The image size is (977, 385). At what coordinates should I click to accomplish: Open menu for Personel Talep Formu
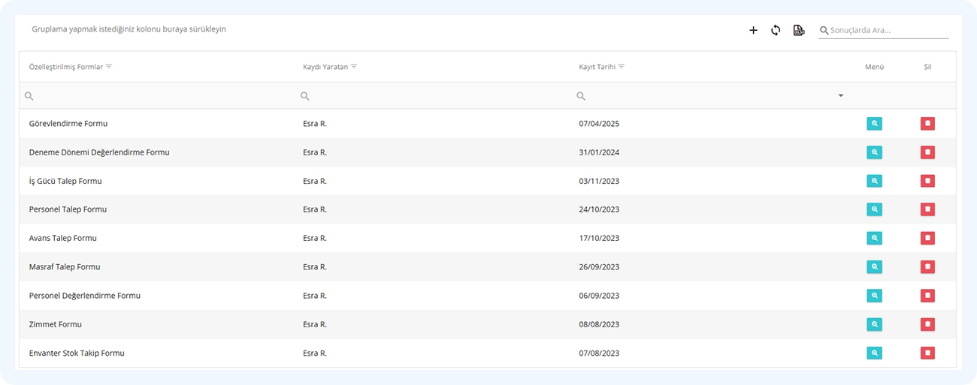tap(874, 209)
